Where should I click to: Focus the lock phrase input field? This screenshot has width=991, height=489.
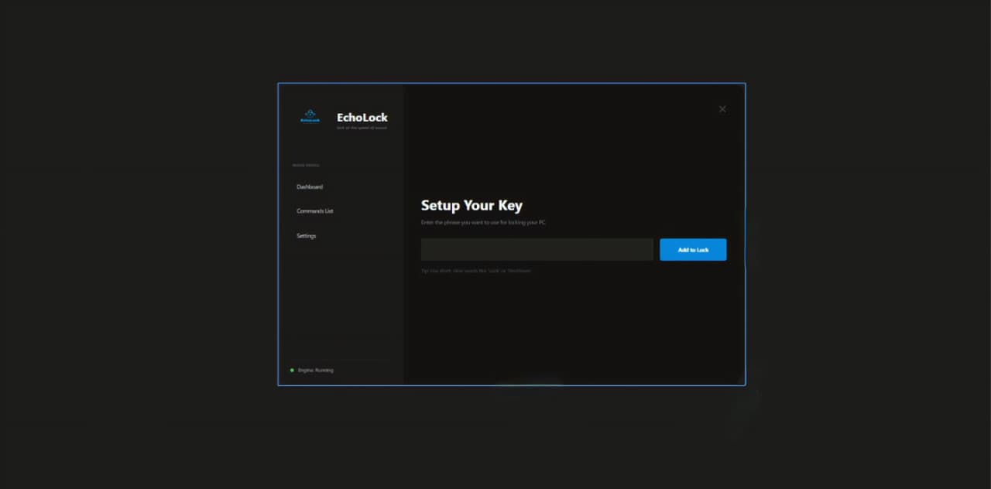pyautogui.click(x=537, y=250)
